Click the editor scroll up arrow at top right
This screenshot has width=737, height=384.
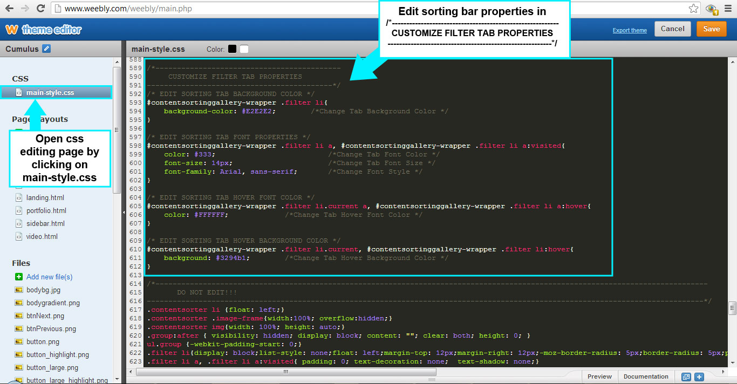[732, 61]
